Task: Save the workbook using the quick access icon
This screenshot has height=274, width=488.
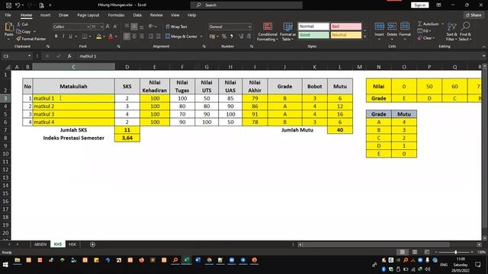Action: click(x=8, y=5)
